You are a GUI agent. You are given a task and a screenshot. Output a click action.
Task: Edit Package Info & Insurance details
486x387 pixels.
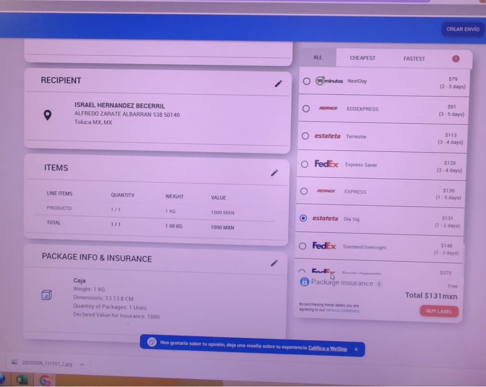pos(274,263)
